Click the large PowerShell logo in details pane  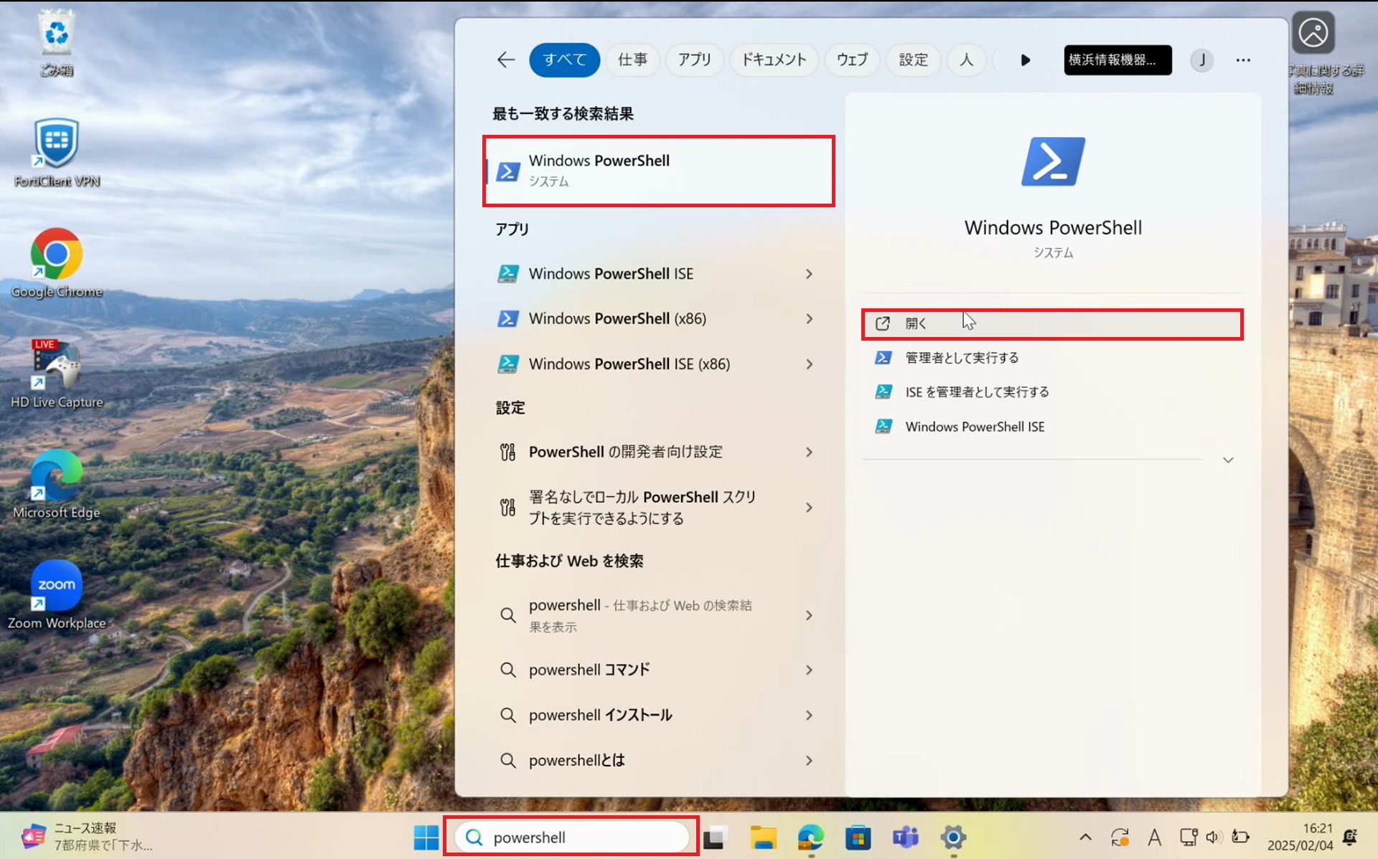[1053, 161]
